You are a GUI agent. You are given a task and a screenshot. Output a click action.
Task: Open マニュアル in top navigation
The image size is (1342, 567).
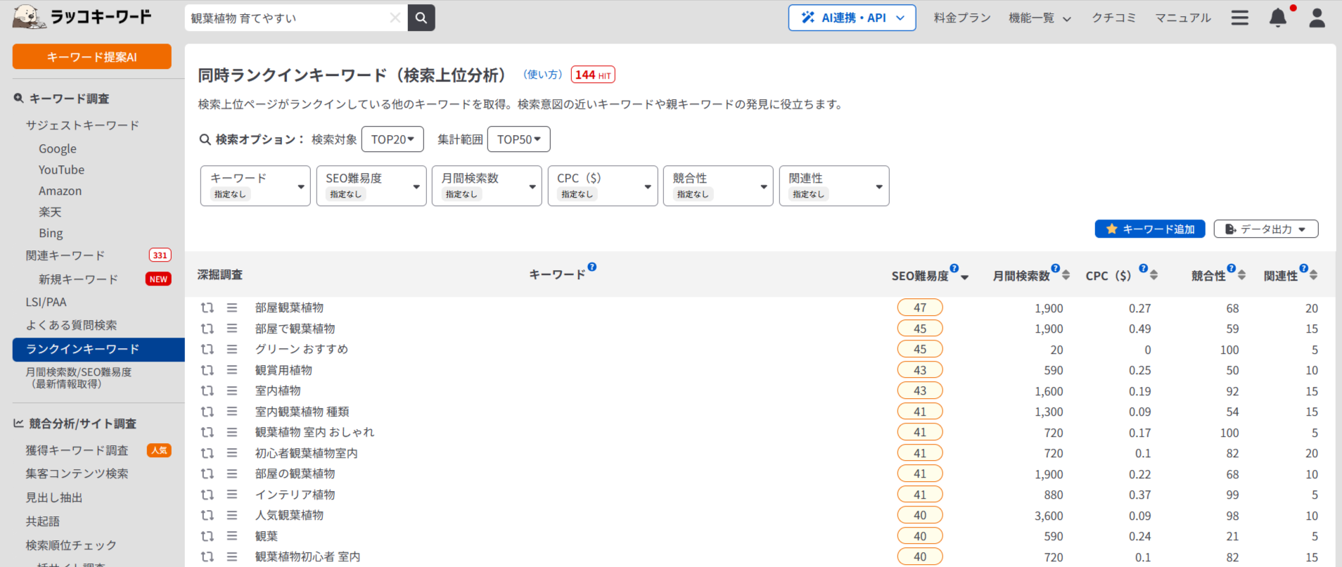pos(1183,18)
